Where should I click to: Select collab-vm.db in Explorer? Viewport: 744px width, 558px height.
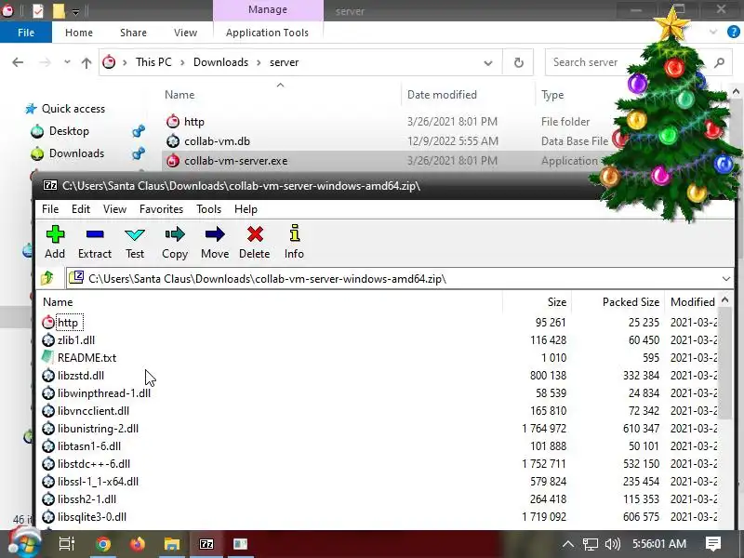[x=217, y=141]
